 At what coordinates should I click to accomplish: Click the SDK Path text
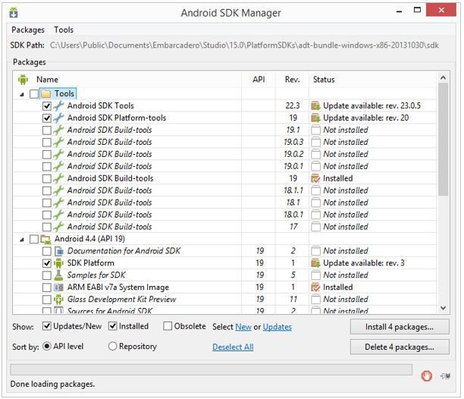(244, 45)
